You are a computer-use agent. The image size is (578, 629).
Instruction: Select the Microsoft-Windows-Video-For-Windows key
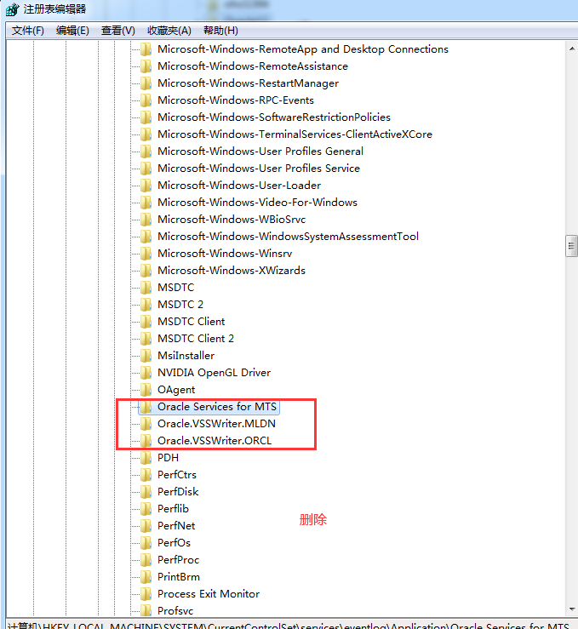pyautogui.click(x=257, y=203)
